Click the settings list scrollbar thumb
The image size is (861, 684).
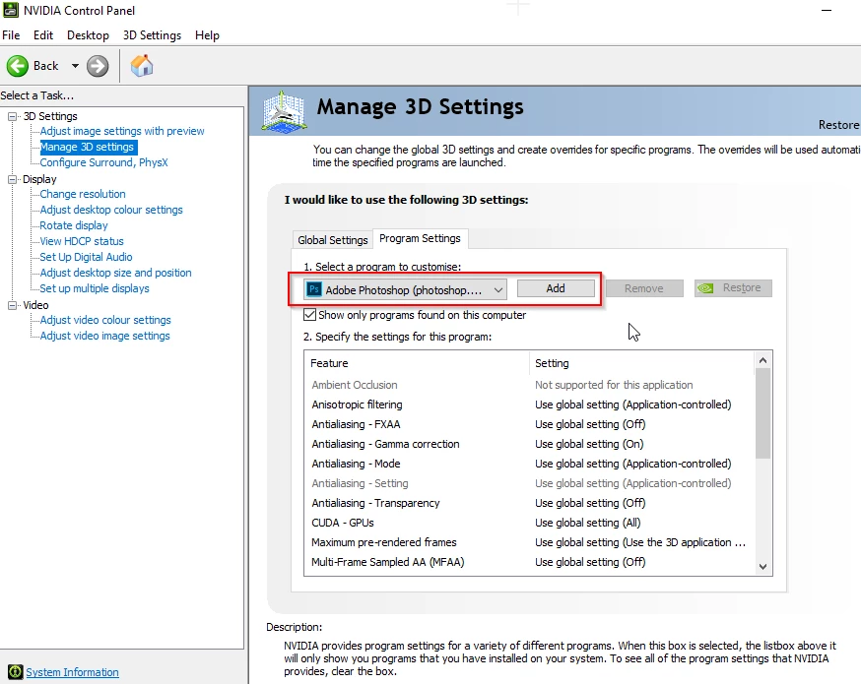[762, 413]
